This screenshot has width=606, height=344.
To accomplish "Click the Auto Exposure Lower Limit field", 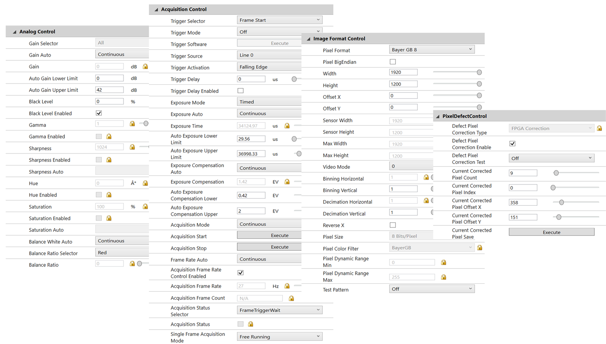I will coord(251,139).
